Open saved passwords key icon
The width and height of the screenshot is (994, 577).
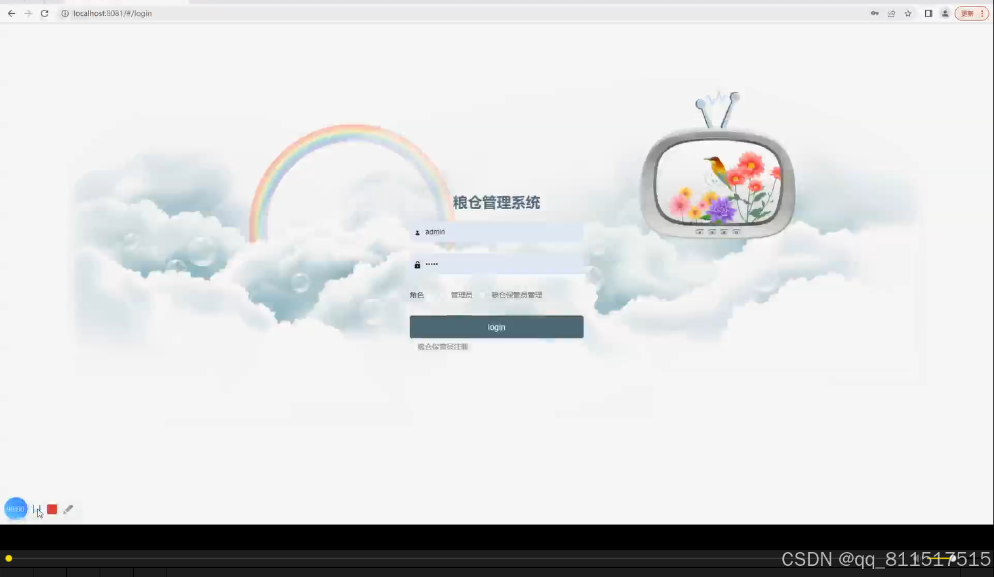pos(875,13)
